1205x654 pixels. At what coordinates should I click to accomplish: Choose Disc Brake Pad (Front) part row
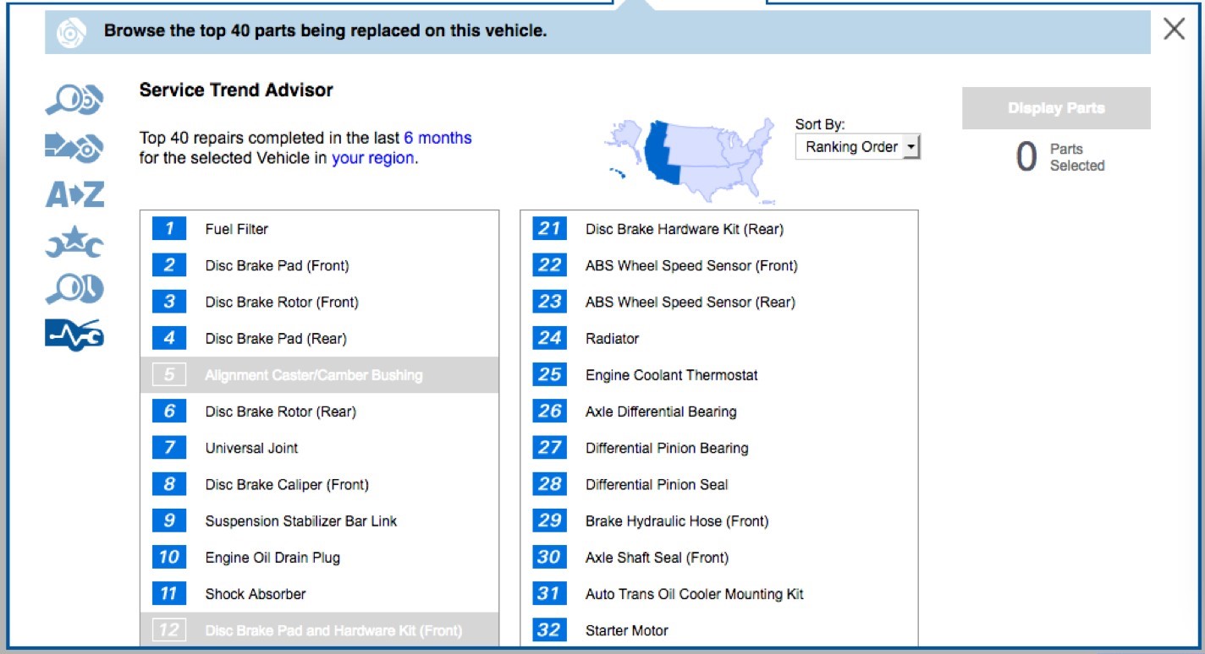tap(277, 265)
